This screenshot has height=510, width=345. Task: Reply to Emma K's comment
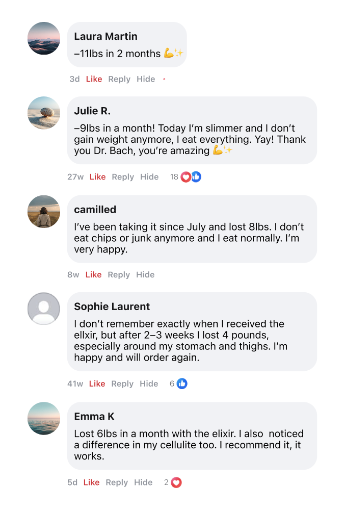[x=117, y=482]
